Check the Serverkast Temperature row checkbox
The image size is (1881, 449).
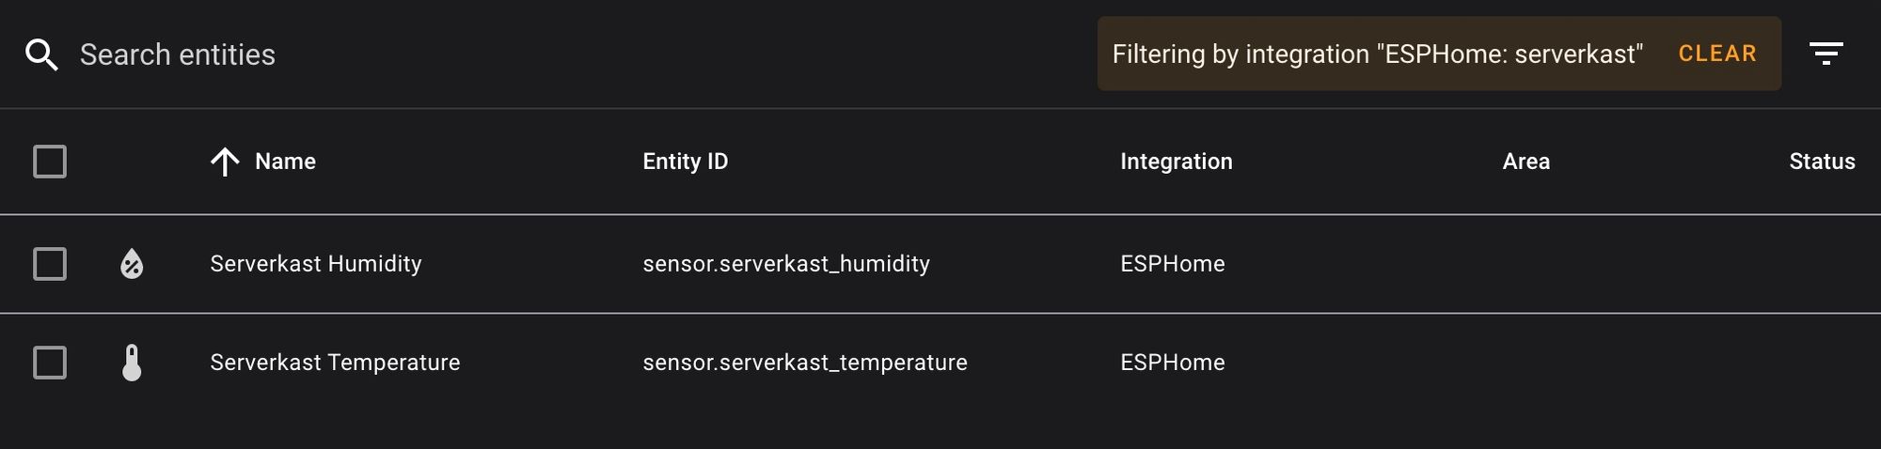pos(50,363)
